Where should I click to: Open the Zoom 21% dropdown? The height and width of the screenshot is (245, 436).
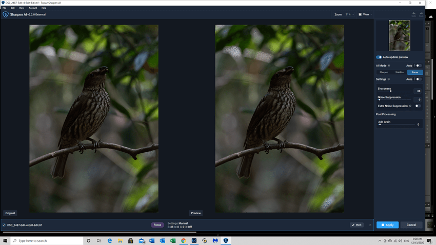(x=349, y=14)
